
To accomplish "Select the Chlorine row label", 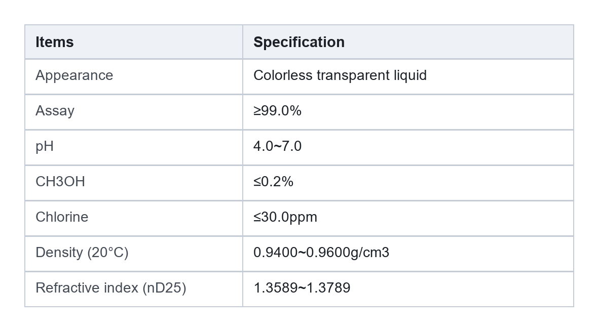I will point(62,217).
